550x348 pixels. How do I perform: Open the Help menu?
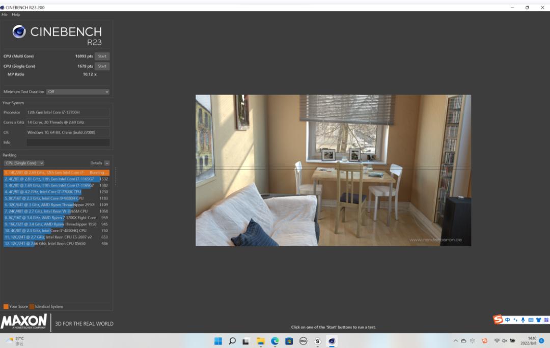[x=16, y=15]
